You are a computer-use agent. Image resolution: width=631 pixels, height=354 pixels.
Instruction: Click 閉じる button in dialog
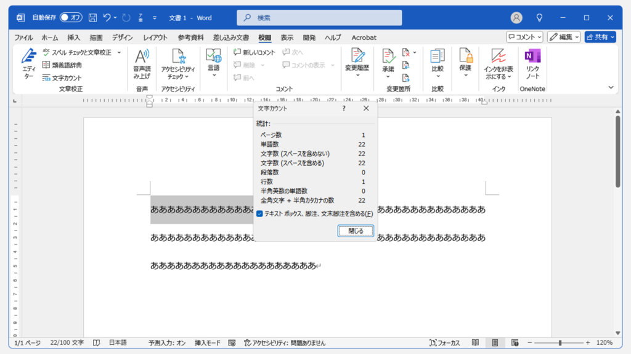[x=356, y=231]
